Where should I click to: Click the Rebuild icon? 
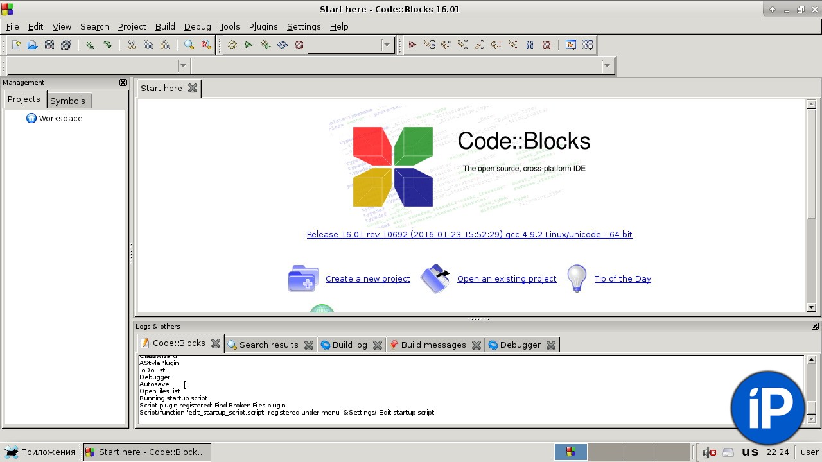click(x=282, y=45)
